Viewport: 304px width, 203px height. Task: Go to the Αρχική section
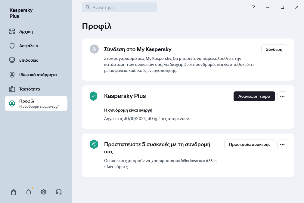point(26,31)
